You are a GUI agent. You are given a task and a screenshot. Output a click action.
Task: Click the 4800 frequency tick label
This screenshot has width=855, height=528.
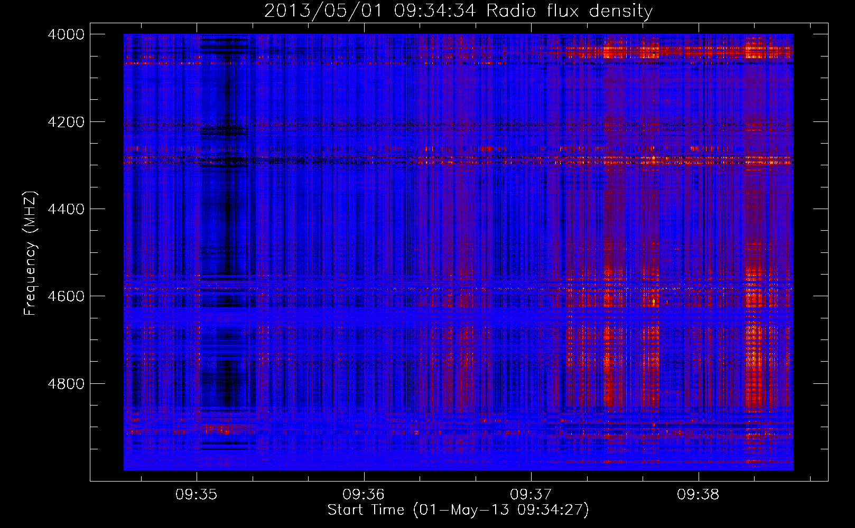coord(66,384)
